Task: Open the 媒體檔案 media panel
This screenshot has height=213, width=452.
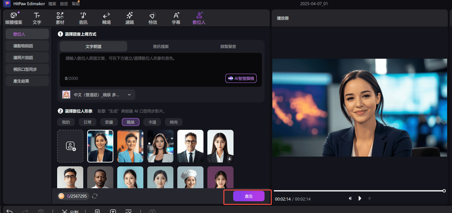Action: click(13, 18)
